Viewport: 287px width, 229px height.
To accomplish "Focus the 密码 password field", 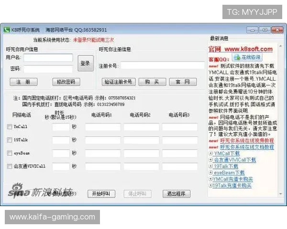I will (x=48, y=69).
